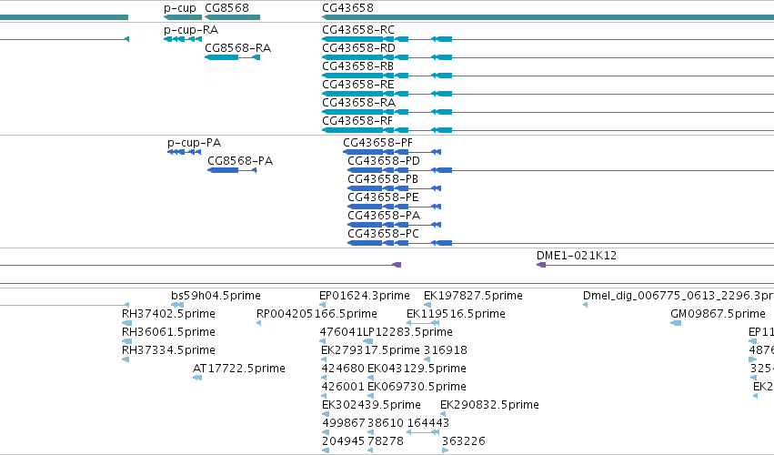Click the LP12283.5prime EST label
Screen dimensions: 774x455
pyautogui.click(x=407, y=332)
